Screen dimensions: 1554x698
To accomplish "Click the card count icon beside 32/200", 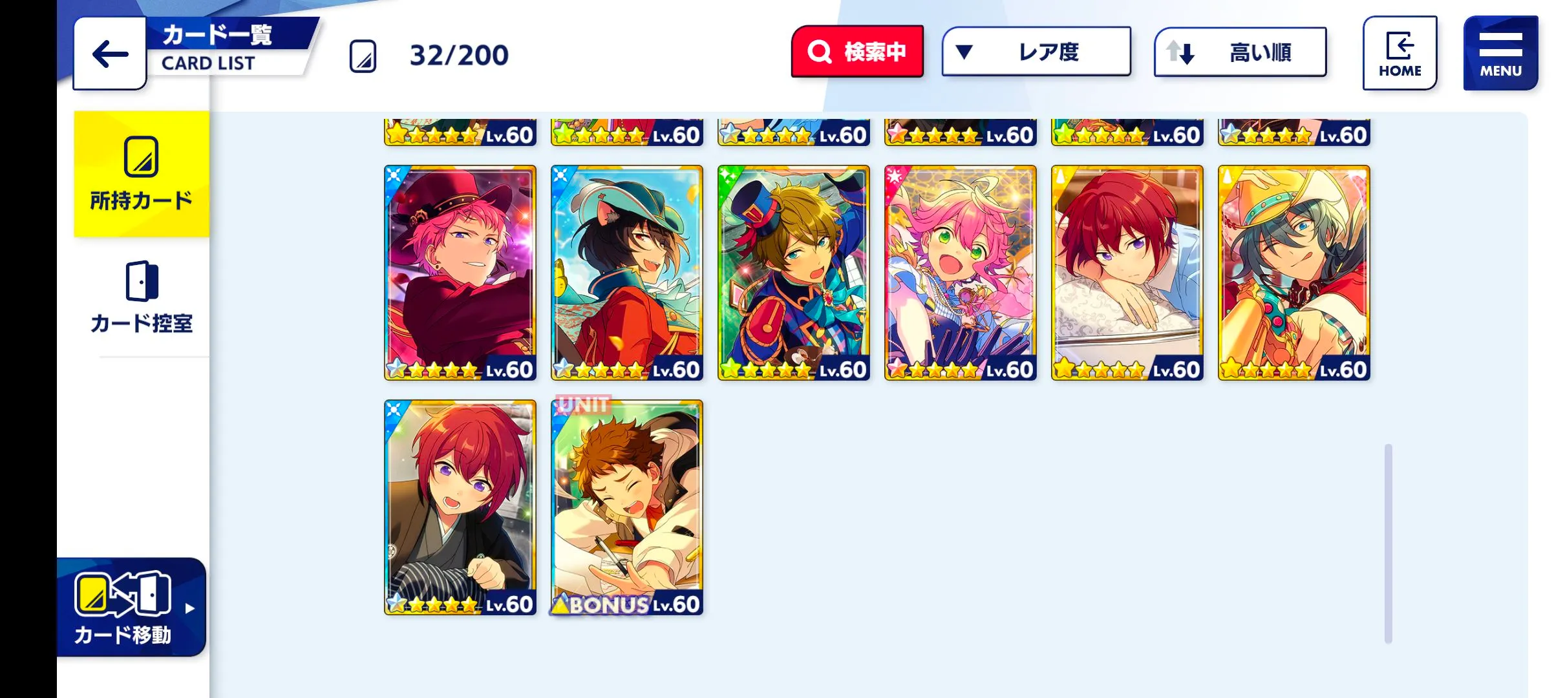I will click(x=363, y=56).
